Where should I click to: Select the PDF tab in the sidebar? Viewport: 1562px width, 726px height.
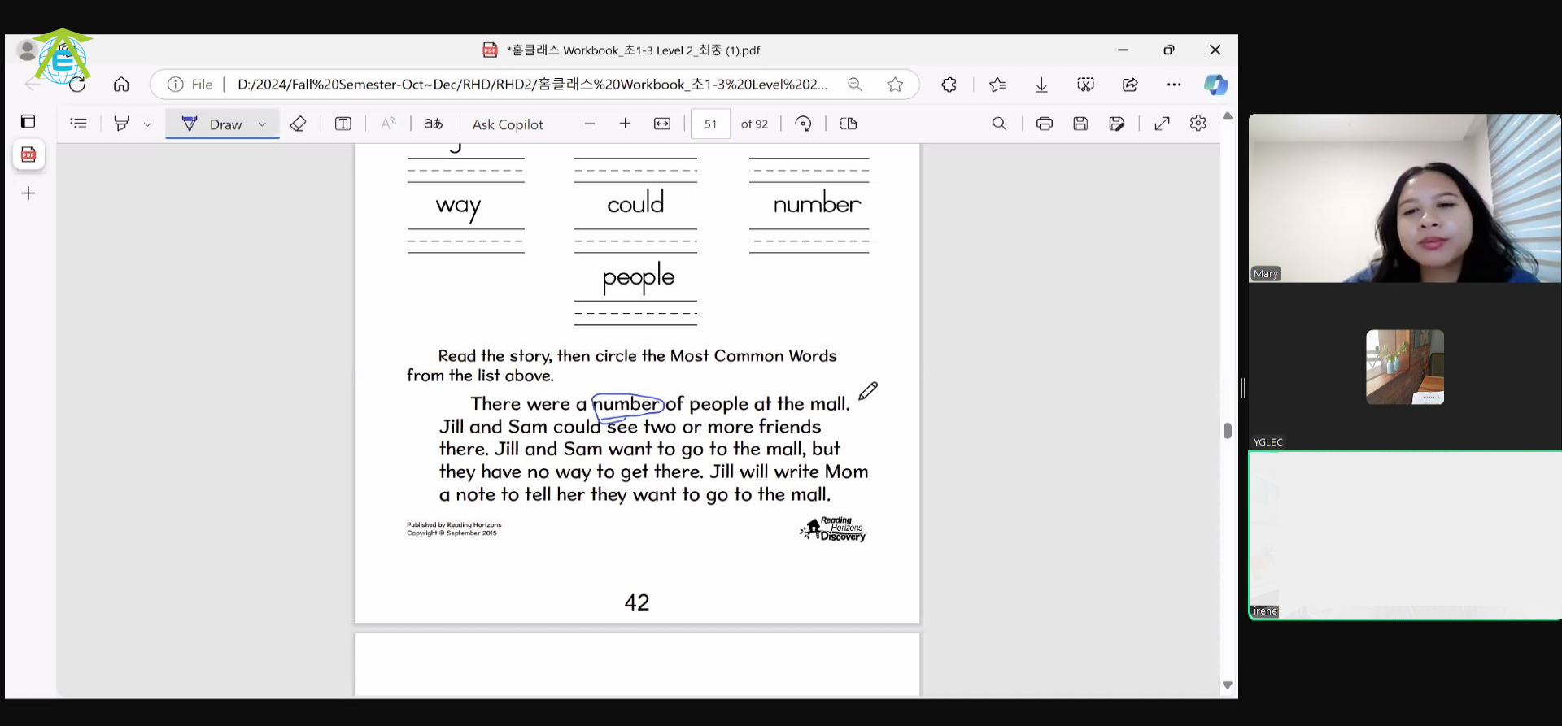coord(28,154)
